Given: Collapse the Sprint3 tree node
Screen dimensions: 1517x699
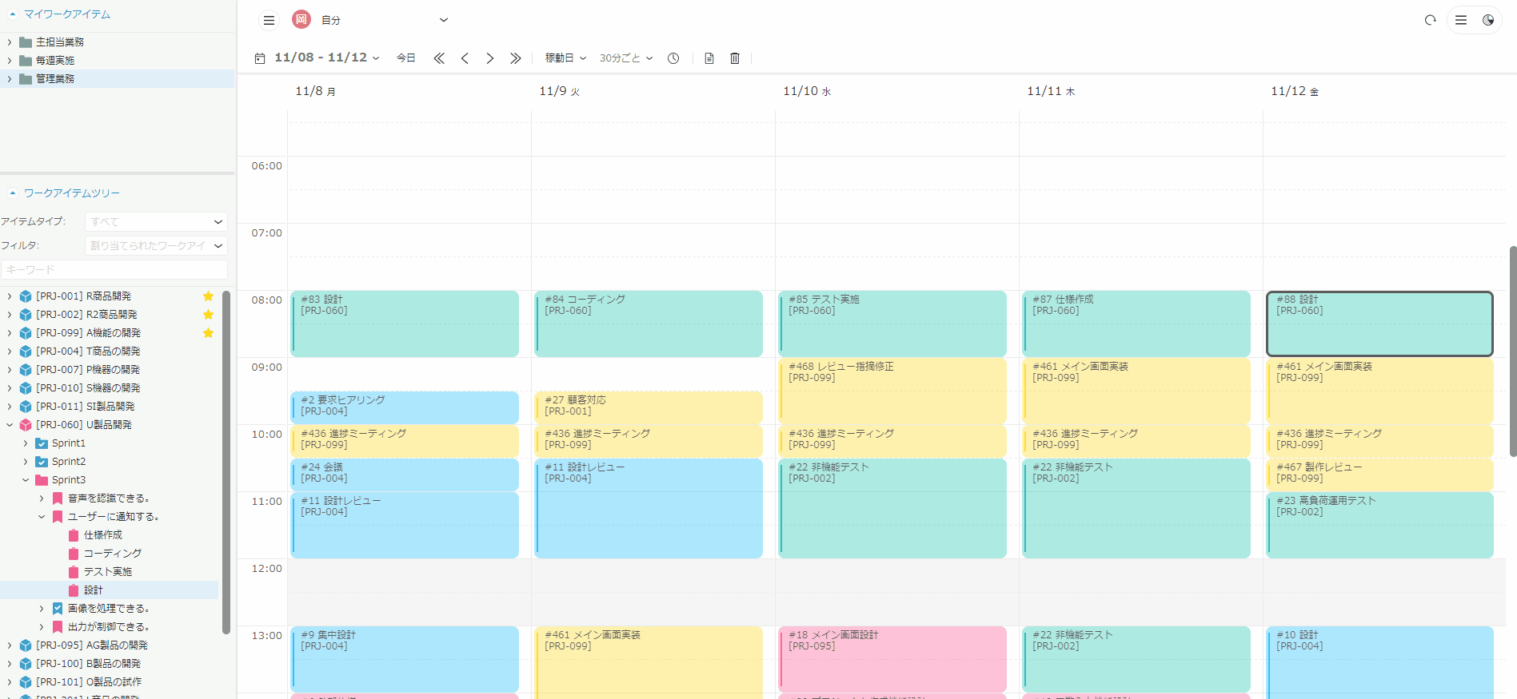Looking at the screenshot, I should coord(26,480).
